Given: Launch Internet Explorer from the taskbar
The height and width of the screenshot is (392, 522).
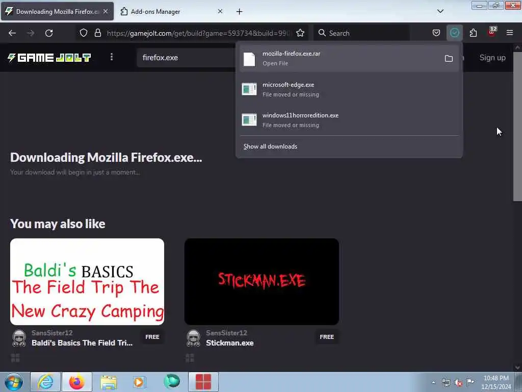Looking at the screenshot, I should 45,382.
